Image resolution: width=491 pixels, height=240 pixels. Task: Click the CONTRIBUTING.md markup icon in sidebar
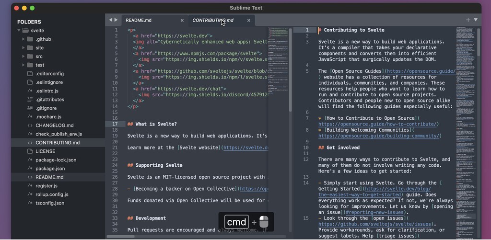click(30, 143)
